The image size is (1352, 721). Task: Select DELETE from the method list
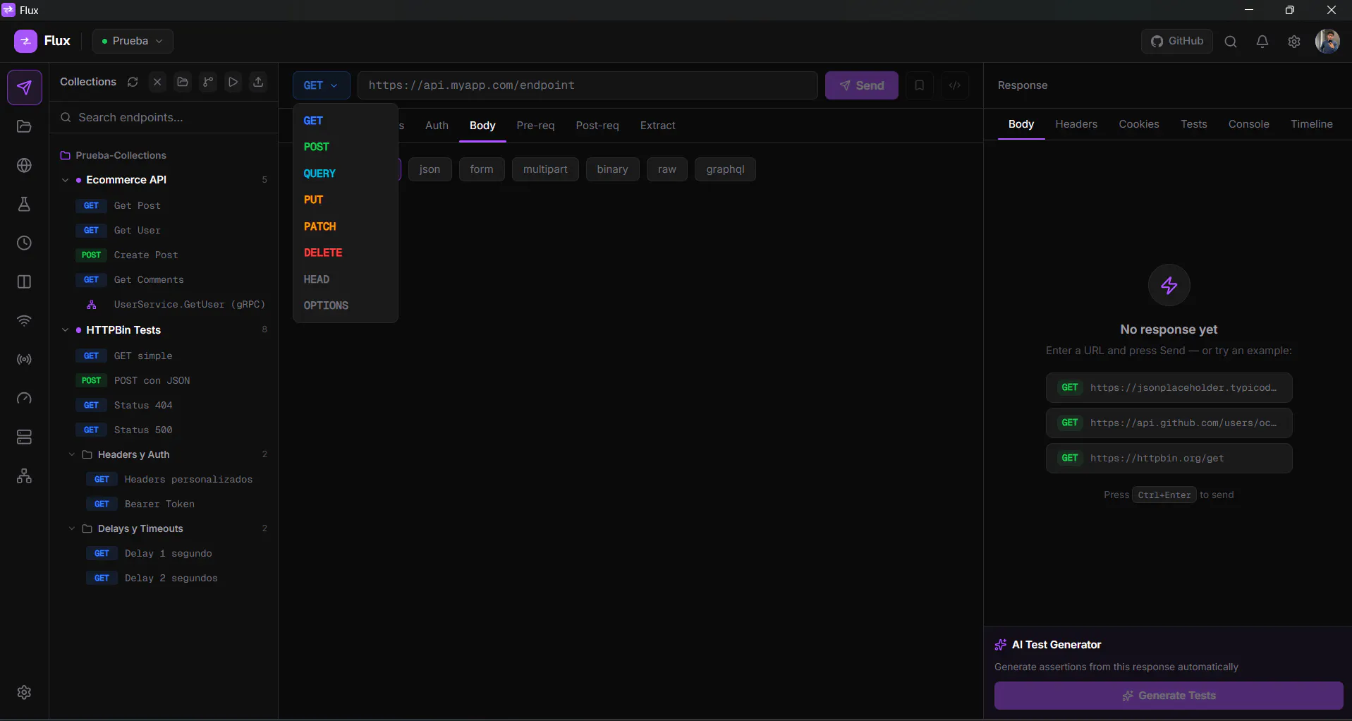click(x=346, y=253)
